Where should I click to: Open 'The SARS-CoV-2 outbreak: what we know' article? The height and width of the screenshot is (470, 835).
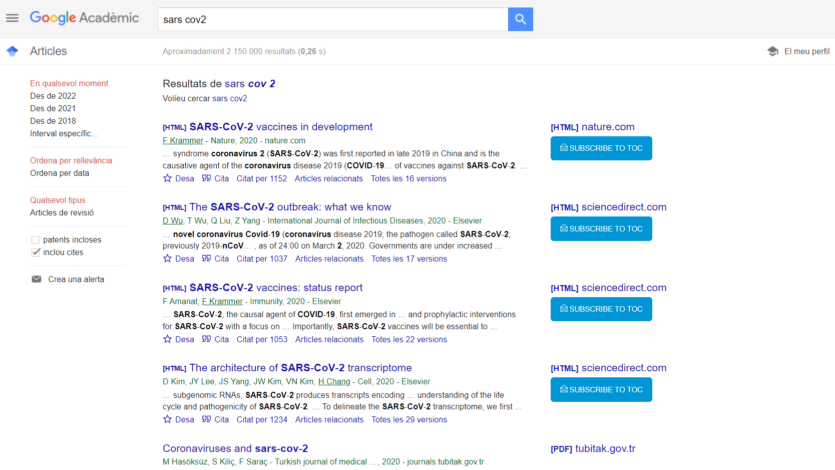click(290, 207)
